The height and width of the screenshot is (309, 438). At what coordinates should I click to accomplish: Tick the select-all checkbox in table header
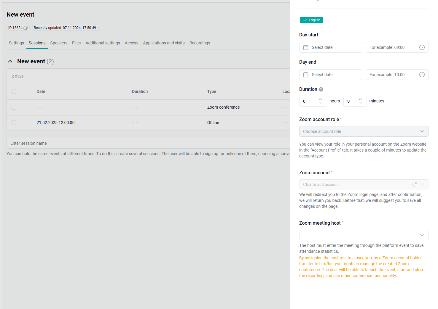[x=14, y=91]
